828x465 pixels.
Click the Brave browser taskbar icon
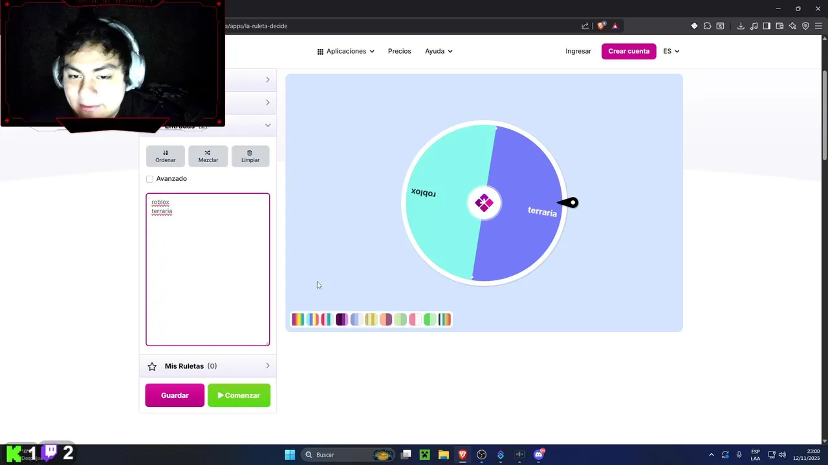pos(463,455)
